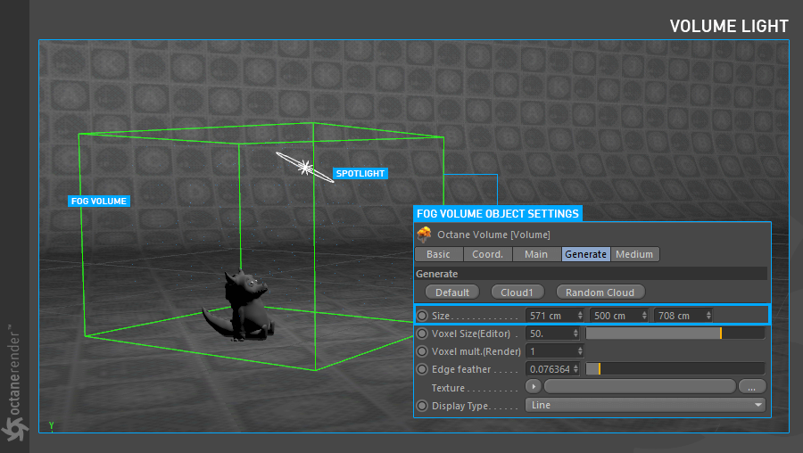803x453 pixels.
Task: Toggle the Size animation circle
Action: pyautogui.click(x=422, y=316)
